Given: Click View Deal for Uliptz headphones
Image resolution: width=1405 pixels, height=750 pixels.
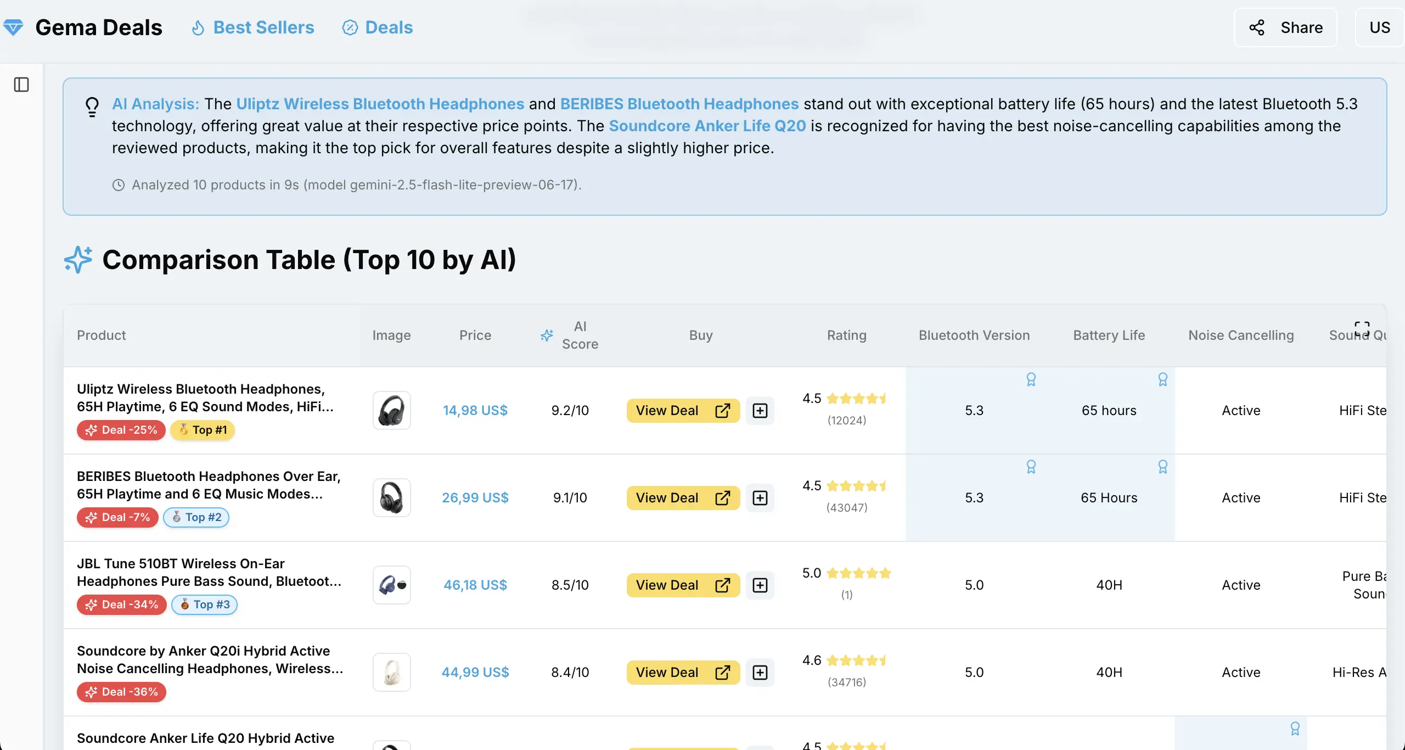Looking at the screenshot, I should (683, 411).
